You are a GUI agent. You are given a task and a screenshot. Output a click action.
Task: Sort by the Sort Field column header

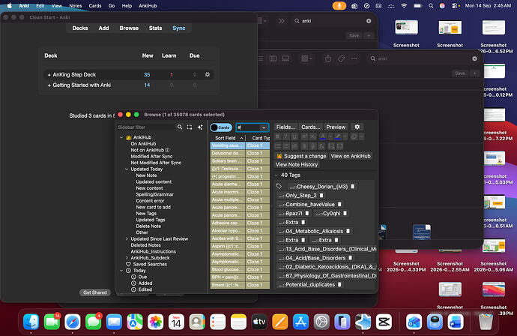click(x=228, y=138)
